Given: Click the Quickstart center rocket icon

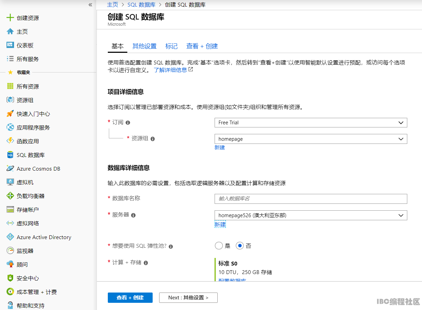Looking at the screenshot, I should point(10,114).
